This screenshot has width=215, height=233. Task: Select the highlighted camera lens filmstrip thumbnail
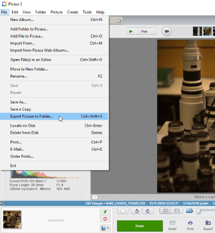pos(207,31)
